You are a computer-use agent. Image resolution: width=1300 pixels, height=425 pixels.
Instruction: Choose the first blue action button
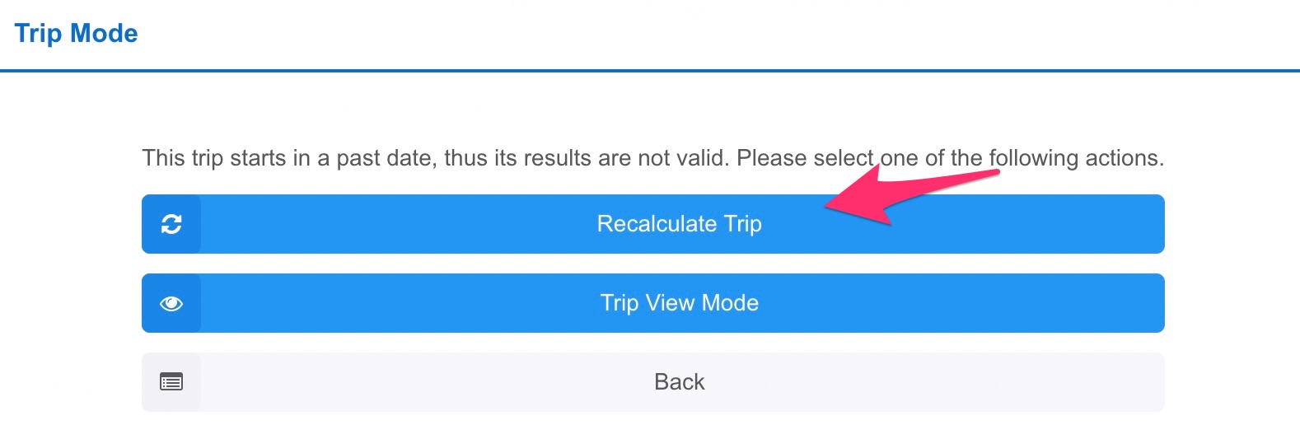[x=653, y=224]
